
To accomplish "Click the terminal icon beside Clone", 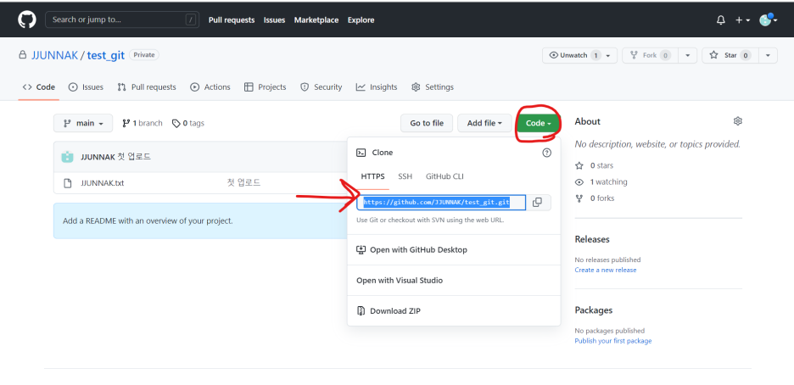I will (x=361, y=153).
